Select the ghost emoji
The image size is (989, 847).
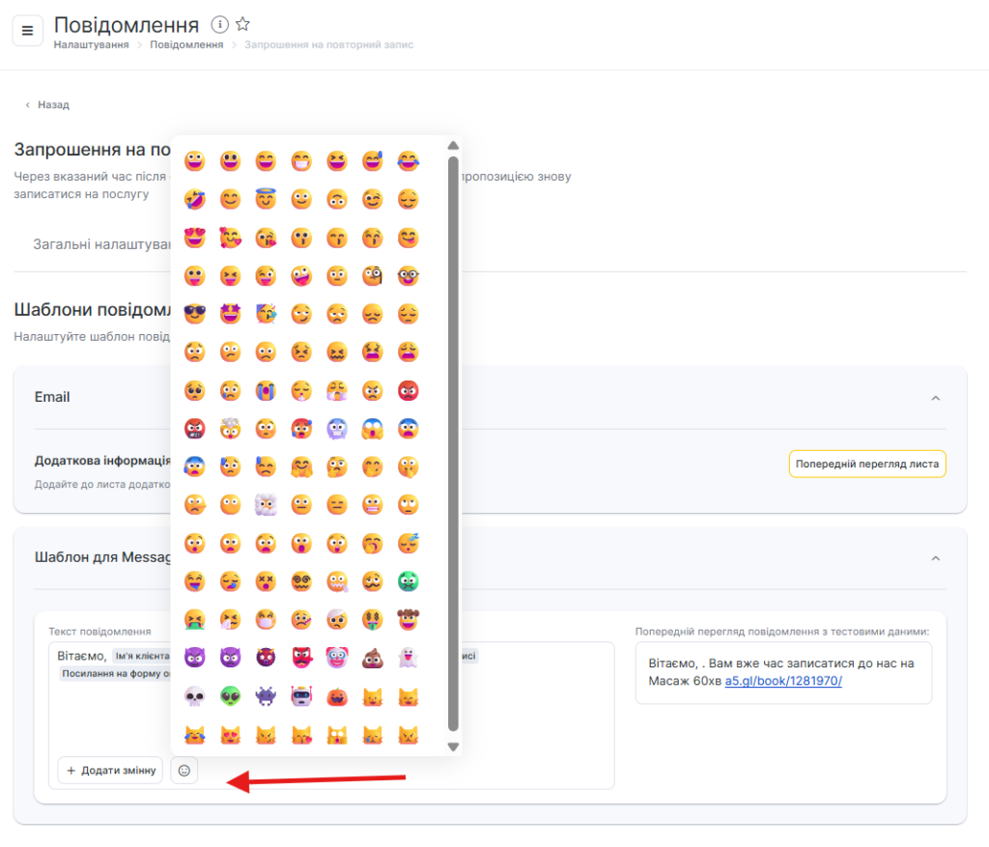coord(408,659)
